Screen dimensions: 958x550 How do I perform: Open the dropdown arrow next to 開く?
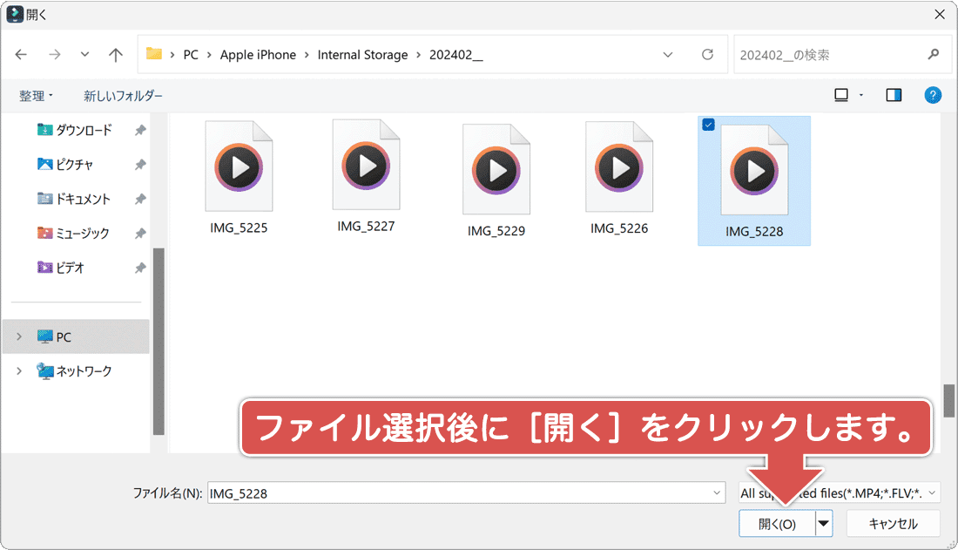(x=822, y=524)
